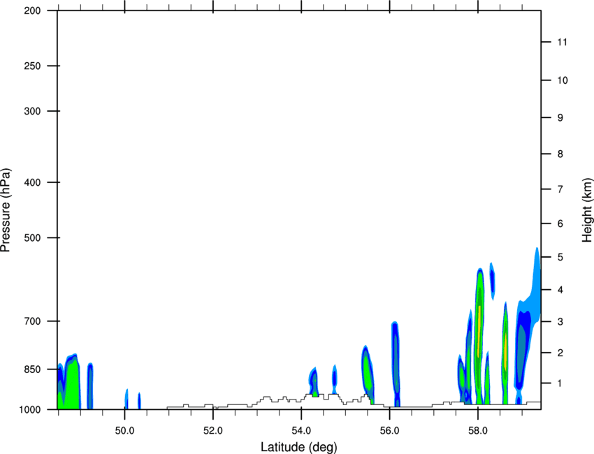Click the 1 km height tick label

coord(560,383)
